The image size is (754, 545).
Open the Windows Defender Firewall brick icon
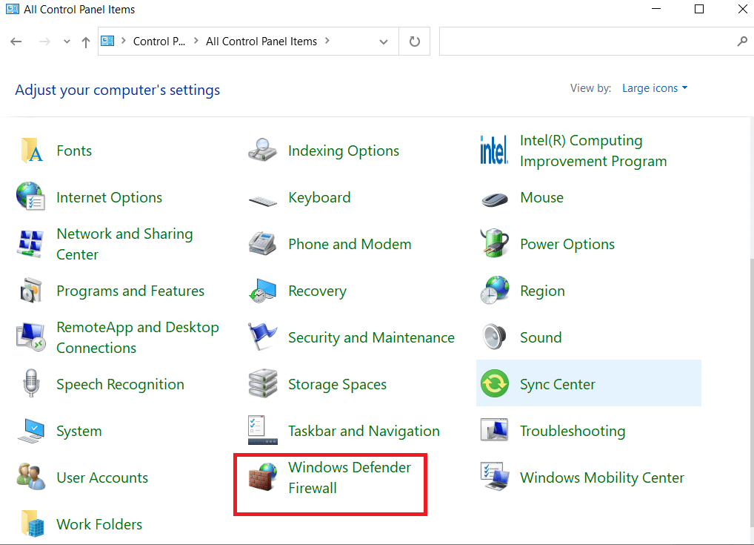[262, 477]
